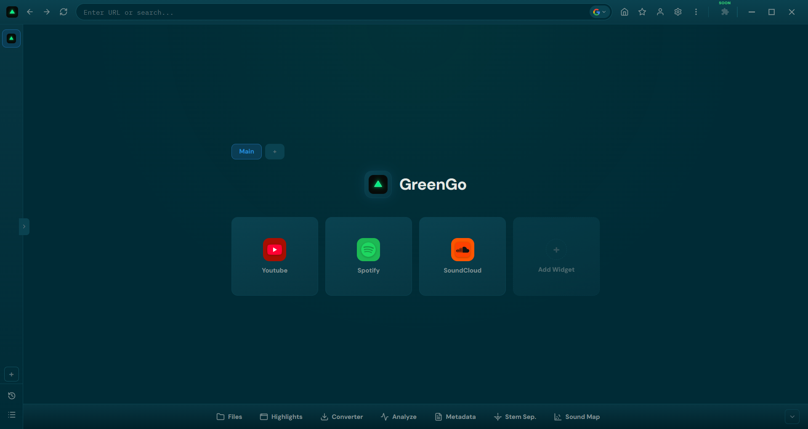Open the home page icon
Screen dimensions: 808x429
coord(625,12)
